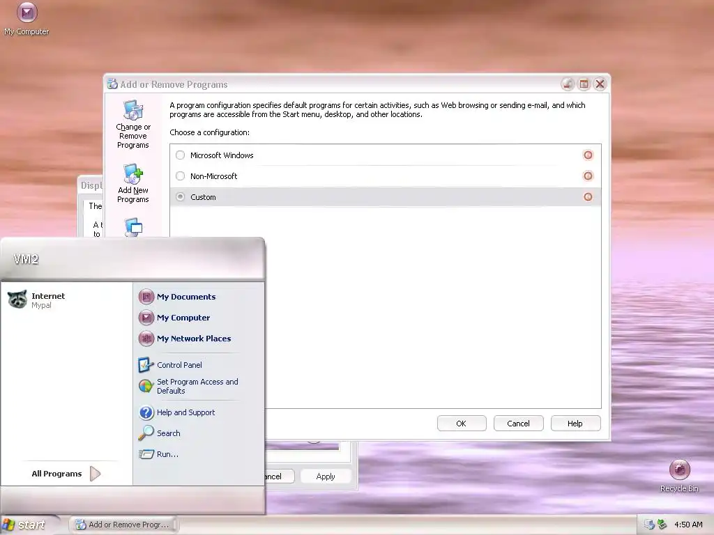The height and width of the screenshot is (535, 714).
Task: Click Add or Remove Programs title icon
Action: [x=112, y=84]
